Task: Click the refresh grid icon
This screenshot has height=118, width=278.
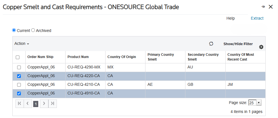Action: 211,44
